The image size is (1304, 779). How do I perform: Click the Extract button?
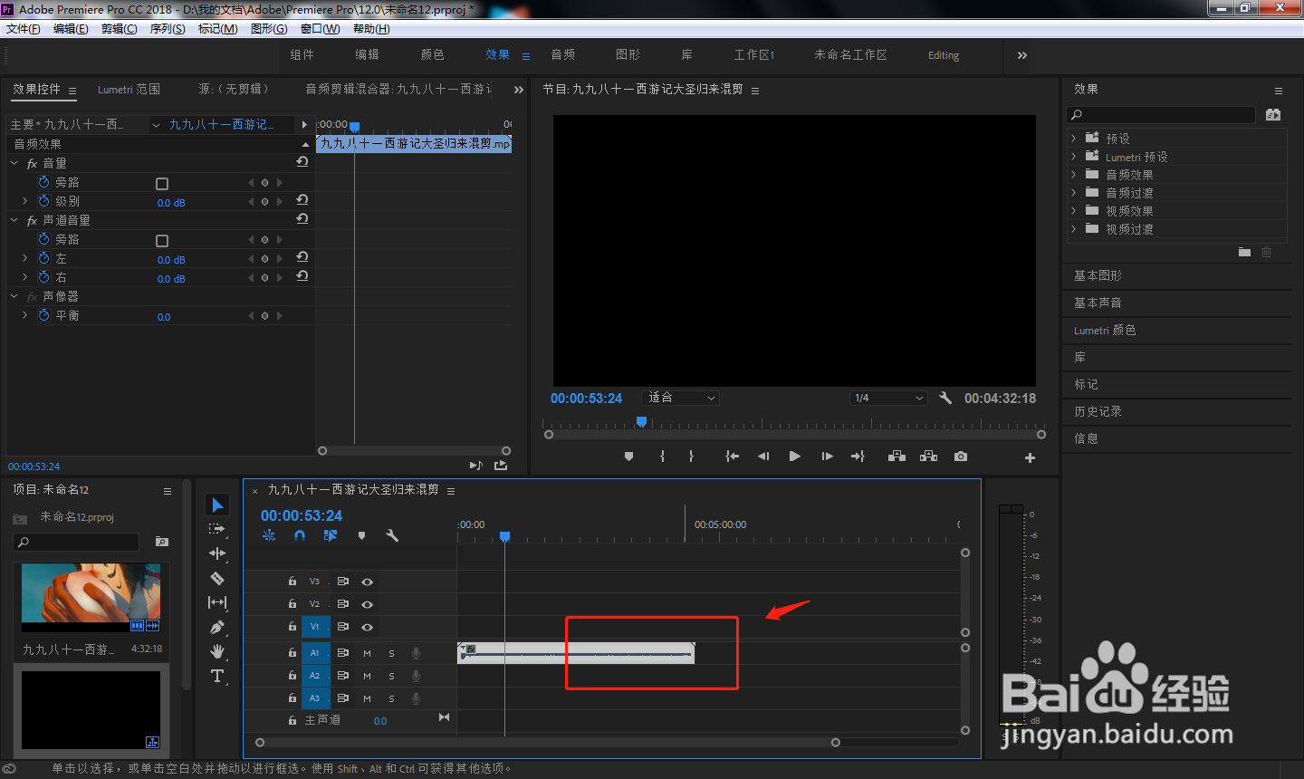click(x=928, y=457)
